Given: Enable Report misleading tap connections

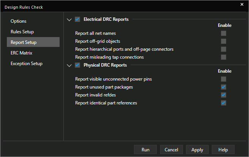Looking at the screenshot, I should coord(224,57).
